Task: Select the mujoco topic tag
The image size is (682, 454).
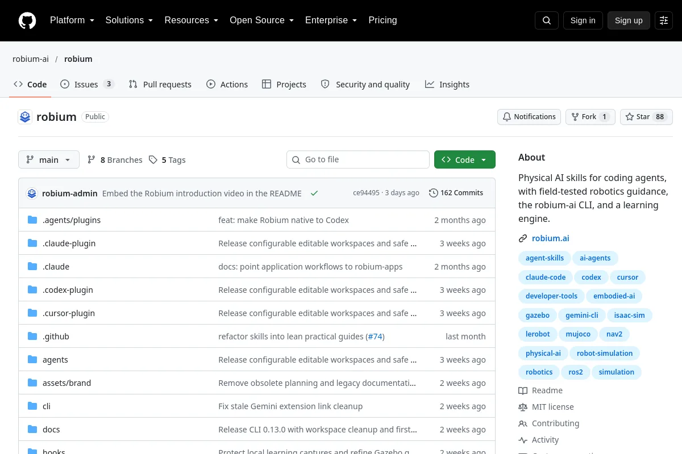Action: 578,334
